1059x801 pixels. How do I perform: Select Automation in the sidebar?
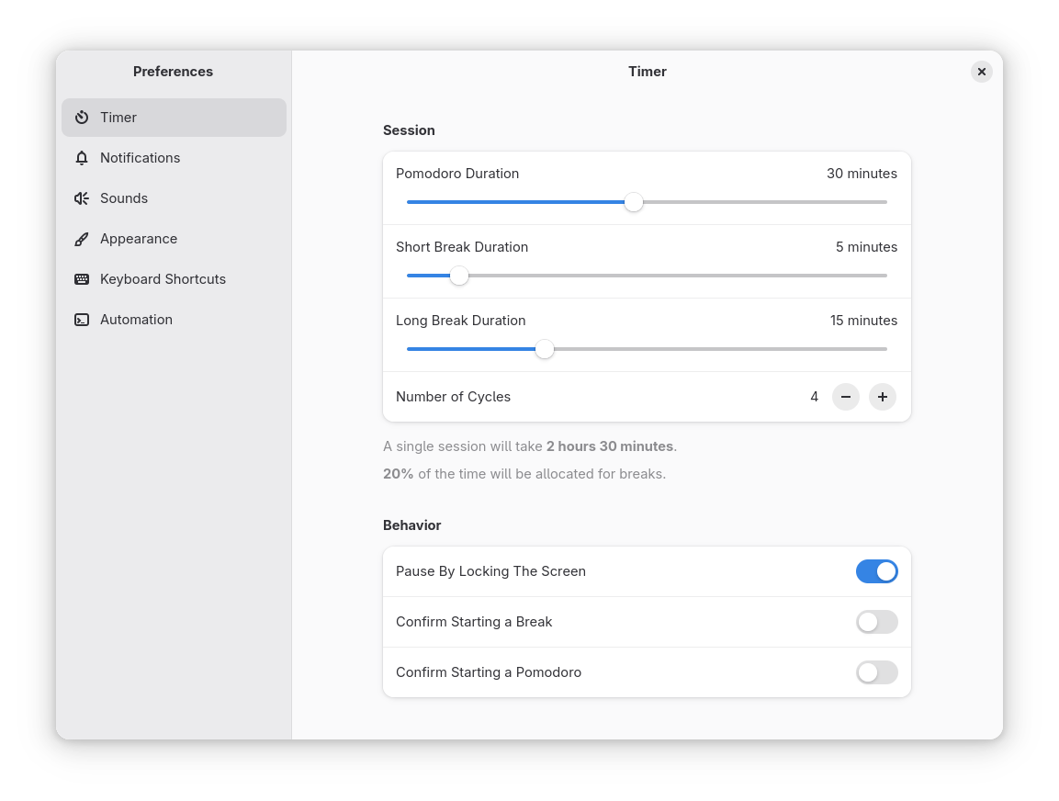point(136,320)
